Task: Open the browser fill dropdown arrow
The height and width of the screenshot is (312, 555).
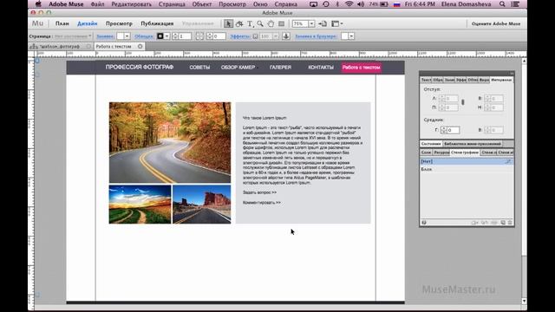Action: pyautogui.click(x=351, y=36)
